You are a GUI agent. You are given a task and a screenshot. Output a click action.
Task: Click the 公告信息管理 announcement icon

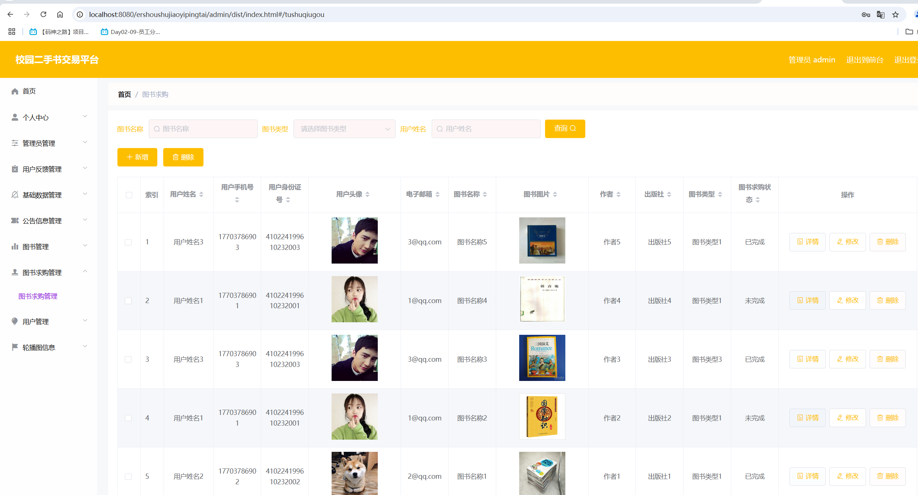[15, 220]
